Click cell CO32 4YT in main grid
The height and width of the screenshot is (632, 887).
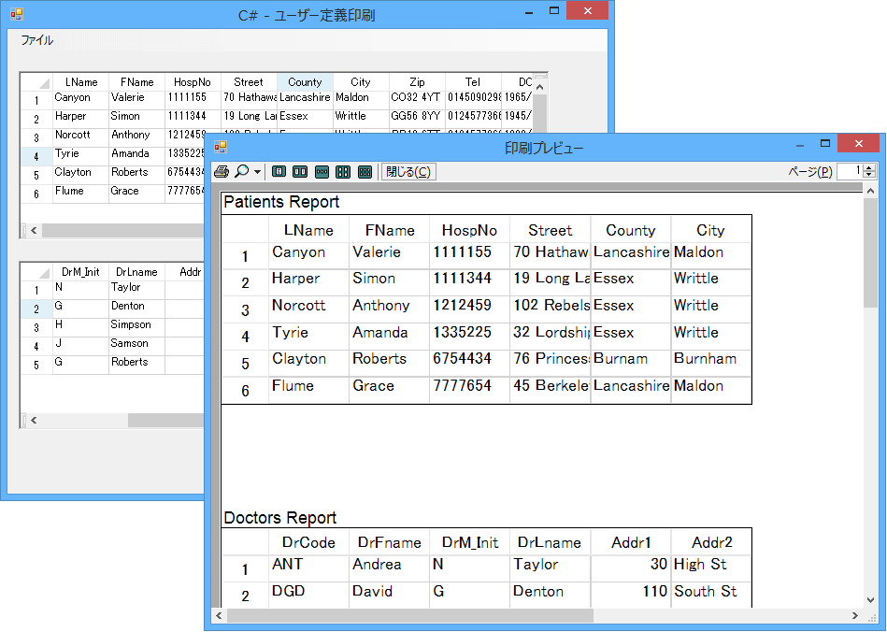point(417,100)
